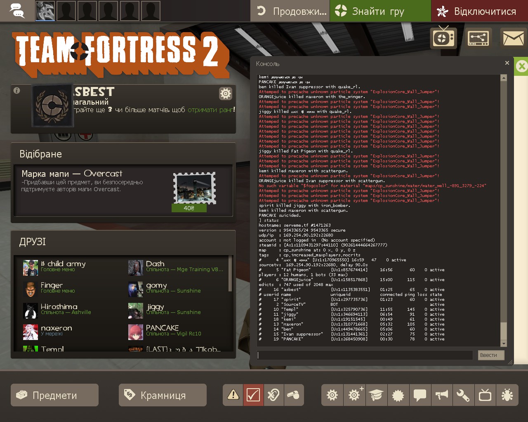Select the Продовжи... resume game item
Image resolution: width=528 pixels, height=422 pixels.
point(290,11)
